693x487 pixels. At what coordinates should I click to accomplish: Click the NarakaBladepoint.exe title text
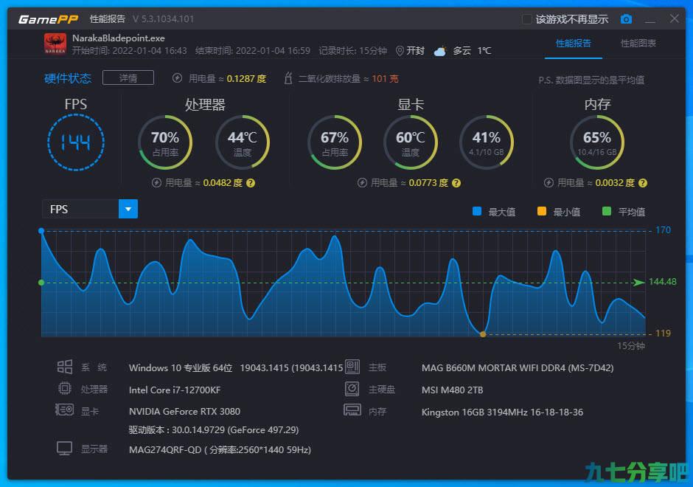coord(119,38)
